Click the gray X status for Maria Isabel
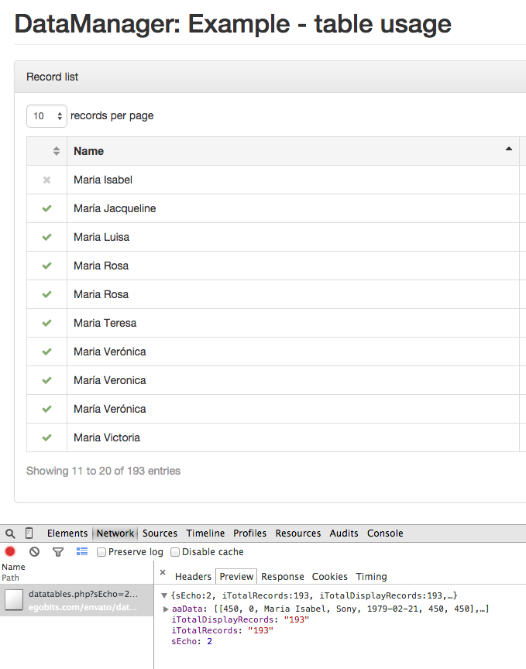526x669 pixels. [x=46, y=180]
